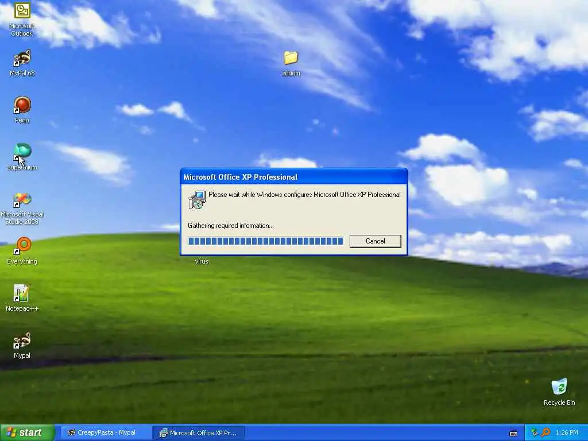
Task: Select the Pego desktop shortcut
Action: 22,110
